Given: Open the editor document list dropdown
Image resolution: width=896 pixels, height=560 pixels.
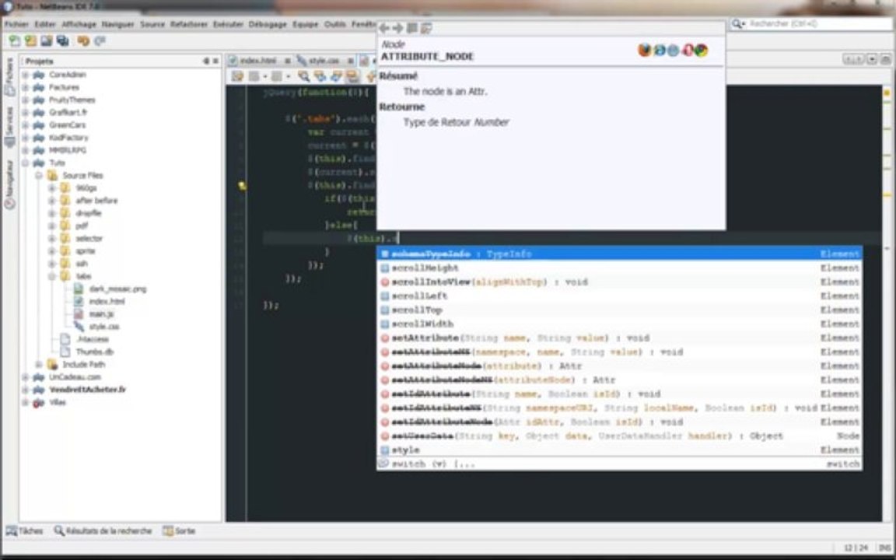Looking at the screenshot, I should click(871, 59).
